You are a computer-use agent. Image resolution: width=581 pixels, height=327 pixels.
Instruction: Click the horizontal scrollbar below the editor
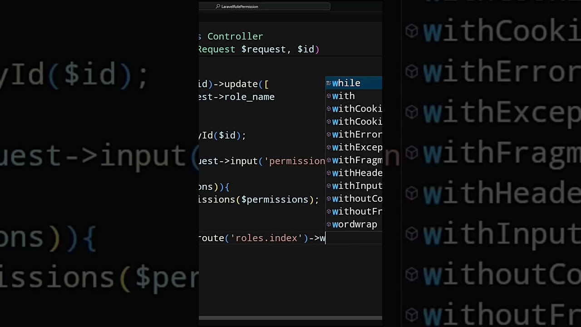pyautogui.click(x=290, y=318)
